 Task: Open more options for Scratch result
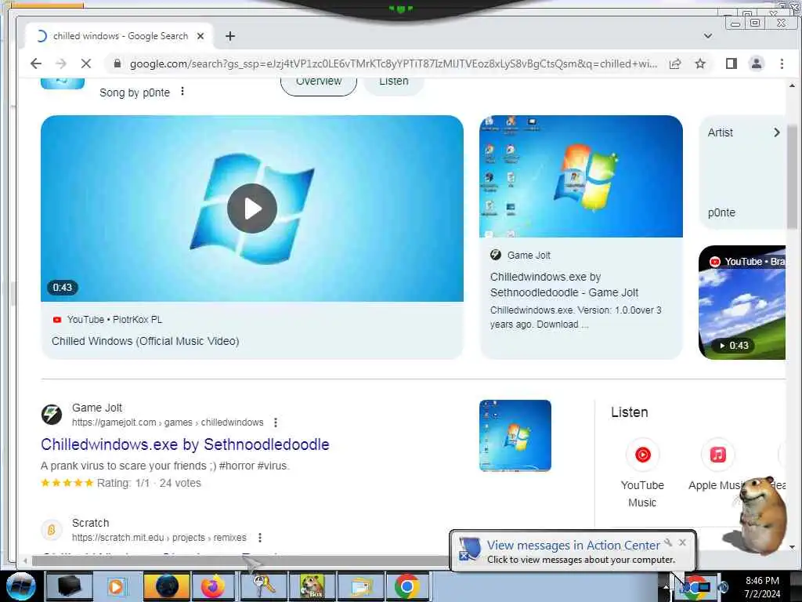click(x=260, y=538)
